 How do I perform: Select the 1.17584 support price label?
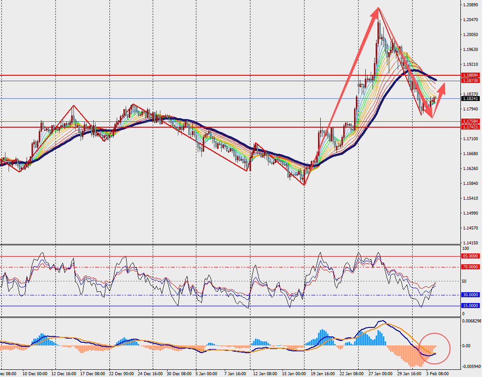point(470,121)
